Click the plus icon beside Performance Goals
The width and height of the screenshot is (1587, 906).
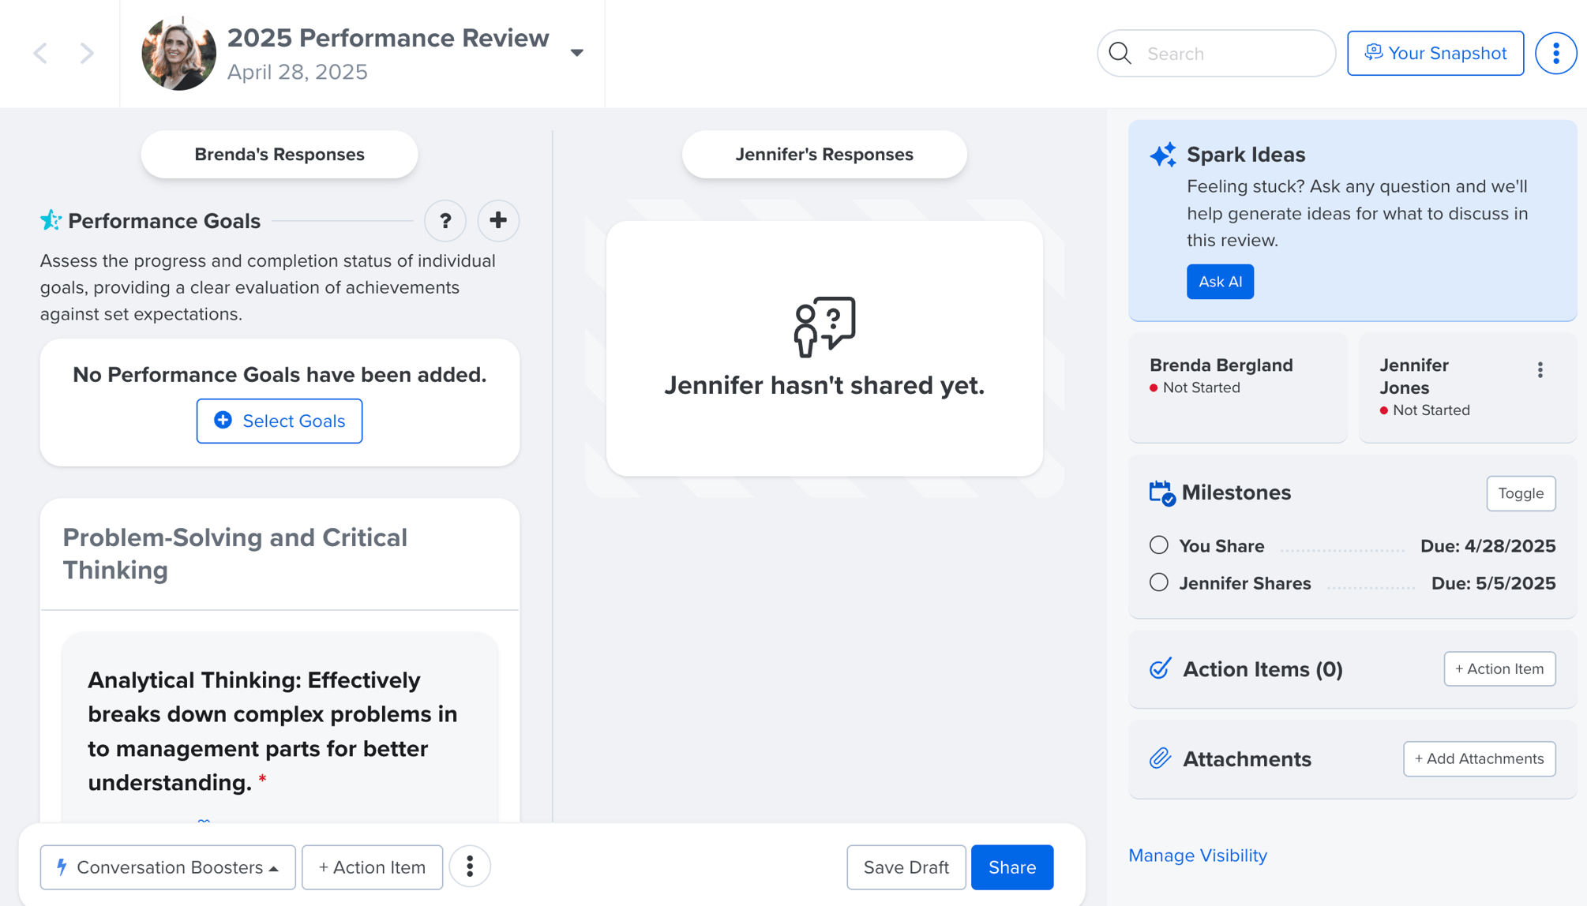(498, 221)
